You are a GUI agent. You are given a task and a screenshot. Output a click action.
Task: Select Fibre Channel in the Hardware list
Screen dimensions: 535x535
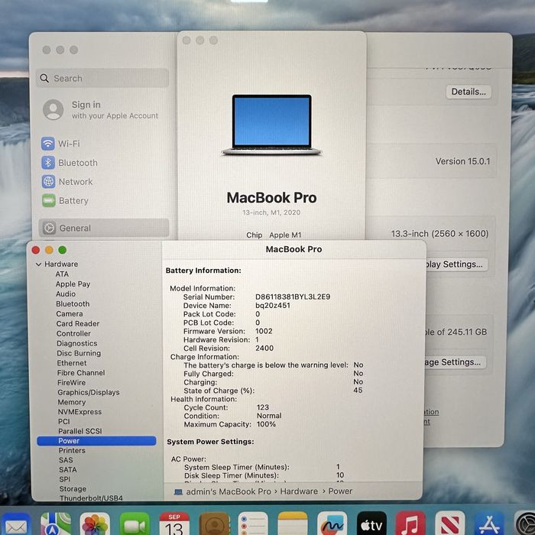81,373
